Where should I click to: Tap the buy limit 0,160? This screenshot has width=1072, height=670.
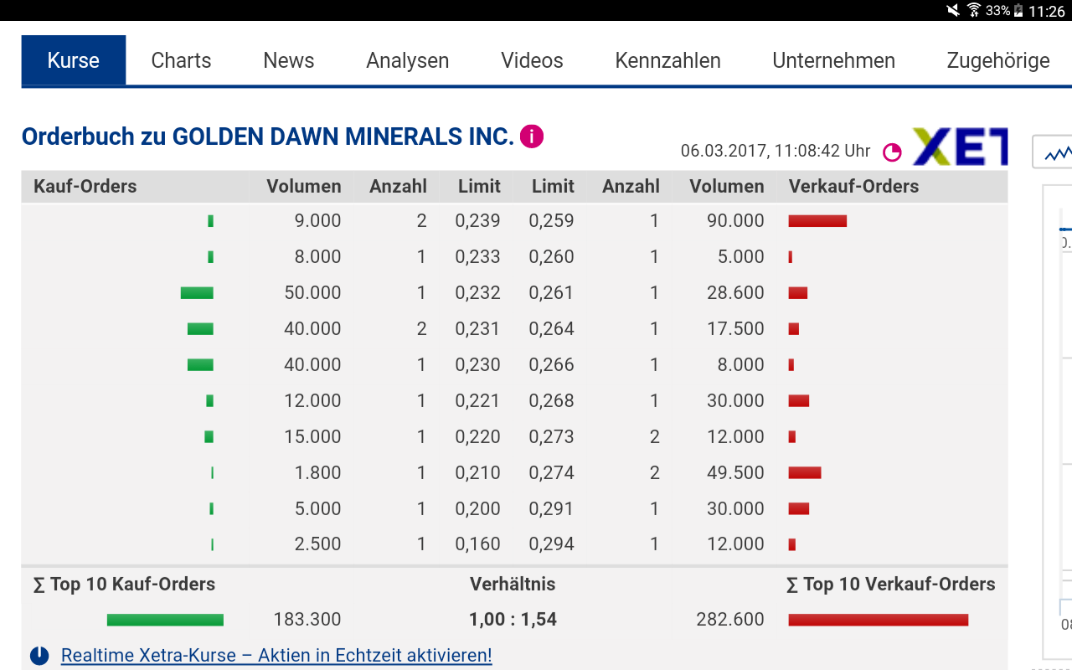[x=478, y=544]
